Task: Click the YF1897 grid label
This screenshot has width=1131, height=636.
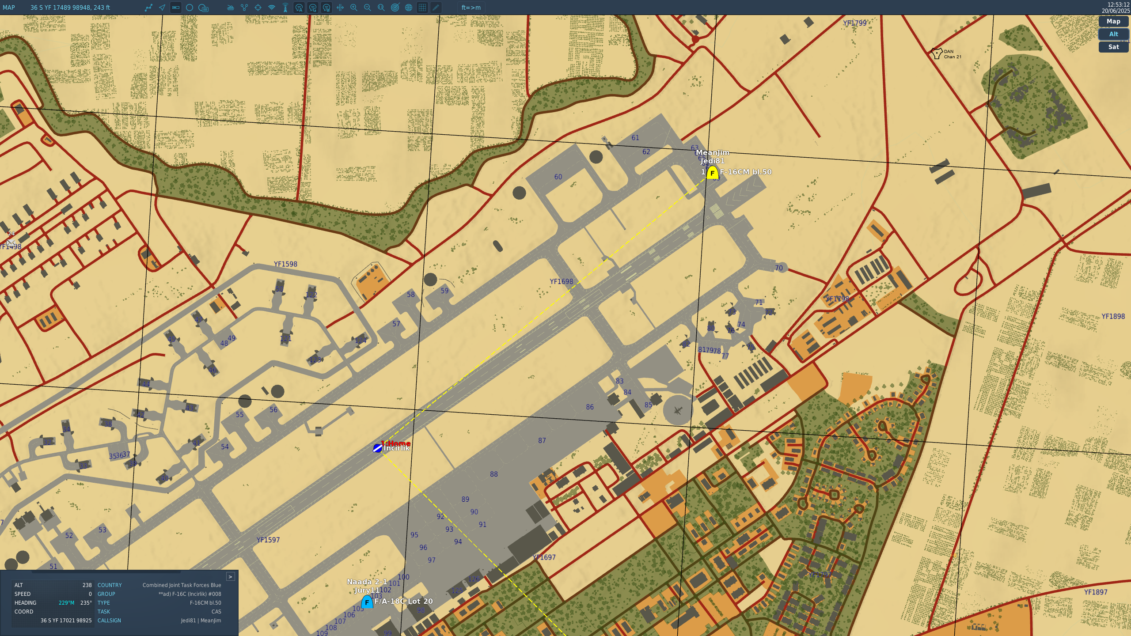Action: pyautogui.click(x=1096, y=592)
